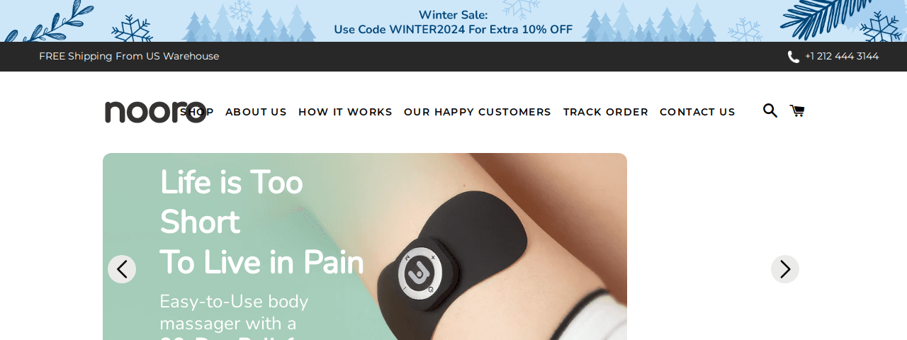Image resolution: width=907 pixels, height=340 pixels.
Task: Open TRACK ORDER link
Action: [606, 112]
